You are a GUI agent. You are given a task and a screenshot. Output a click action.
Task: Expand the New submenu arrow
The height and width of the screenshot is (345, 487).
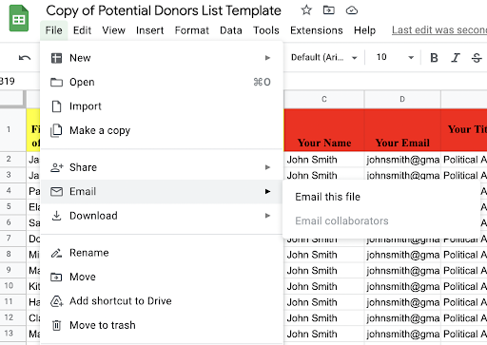267,58
